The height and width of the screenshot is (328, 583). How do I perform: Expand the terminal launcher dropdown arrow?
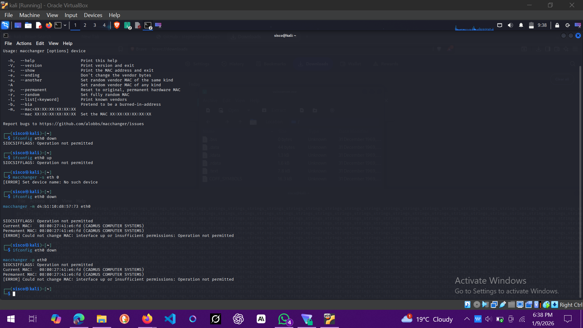tap(65, 25)
